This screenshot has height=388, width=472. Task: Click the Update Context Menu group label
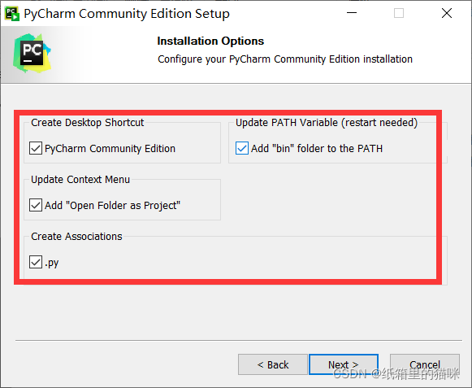click(80, 180)
